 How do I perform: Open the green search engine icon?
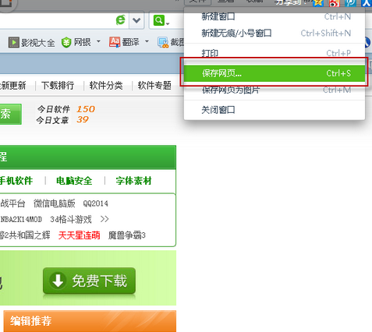tap(159, 20)
